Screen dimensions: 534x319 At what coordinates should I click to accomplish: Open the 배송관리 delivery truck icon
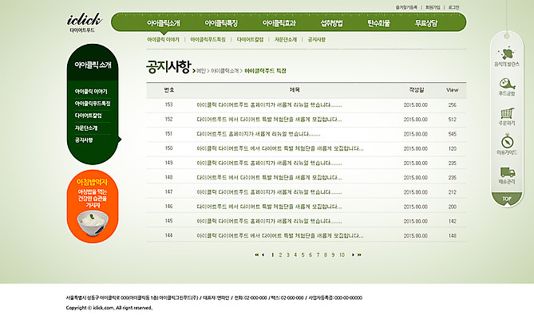pos(507,171)
